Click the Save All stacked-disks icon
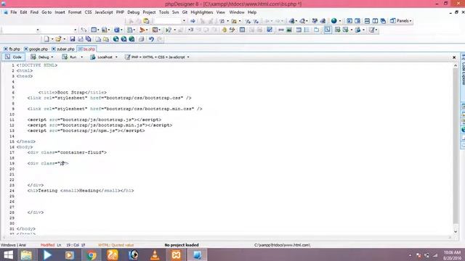 point(89,39)
